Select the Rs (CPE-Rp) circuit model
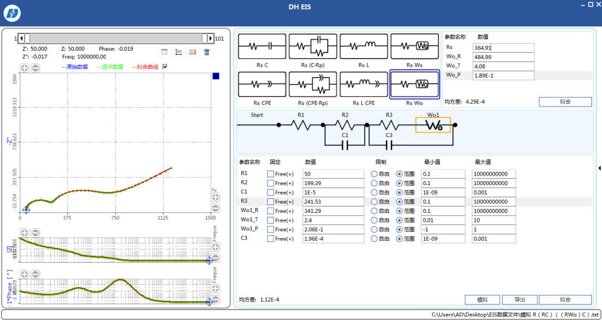This screenshot has height=320, width=602. pyautogui.click(x=313, y=84)
